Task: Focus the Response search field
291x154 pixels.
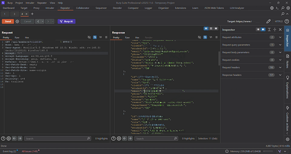Action: coord(156,138)
